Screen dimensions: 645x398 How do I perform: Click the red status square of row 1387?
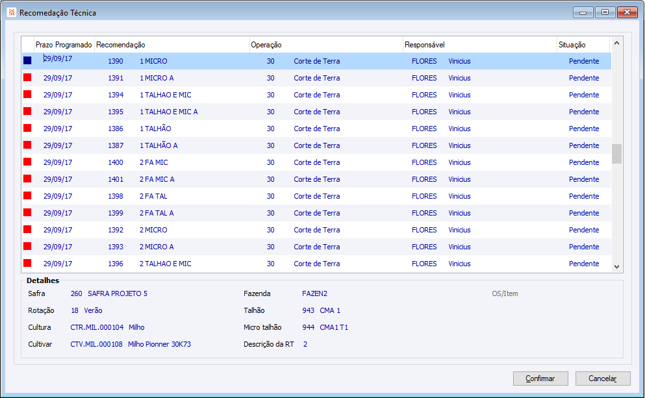(x=27, y=145)
